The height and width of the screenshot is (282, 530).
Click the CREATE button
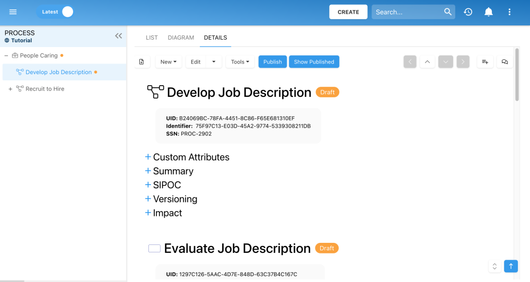pyautogui.click(x=348, y=12)
